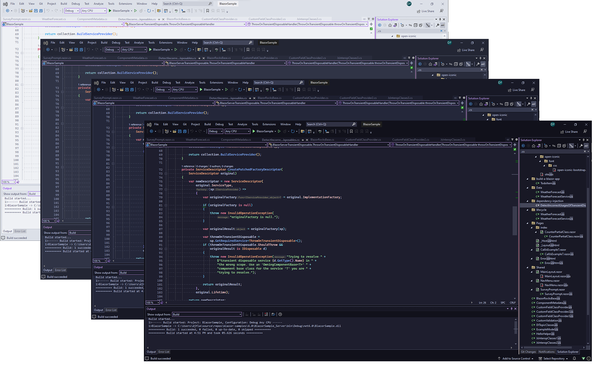The width and height of the screenshot is (594, 366).
Task: Select TodoItem.cs in Solution Explorer
Action: pyautogui.click(x=548, y=183)
